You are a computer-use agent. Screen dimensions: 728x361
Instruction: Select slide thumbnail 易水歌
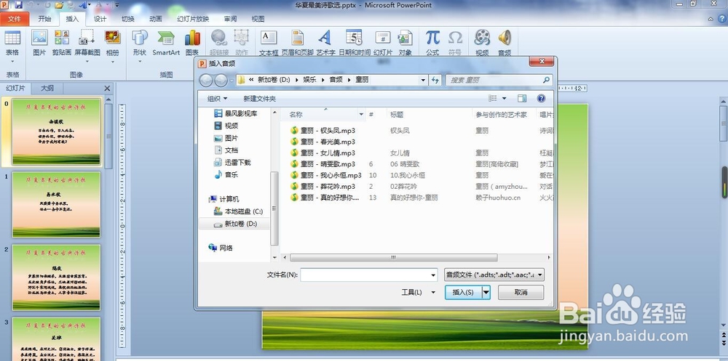pos(56,204)
